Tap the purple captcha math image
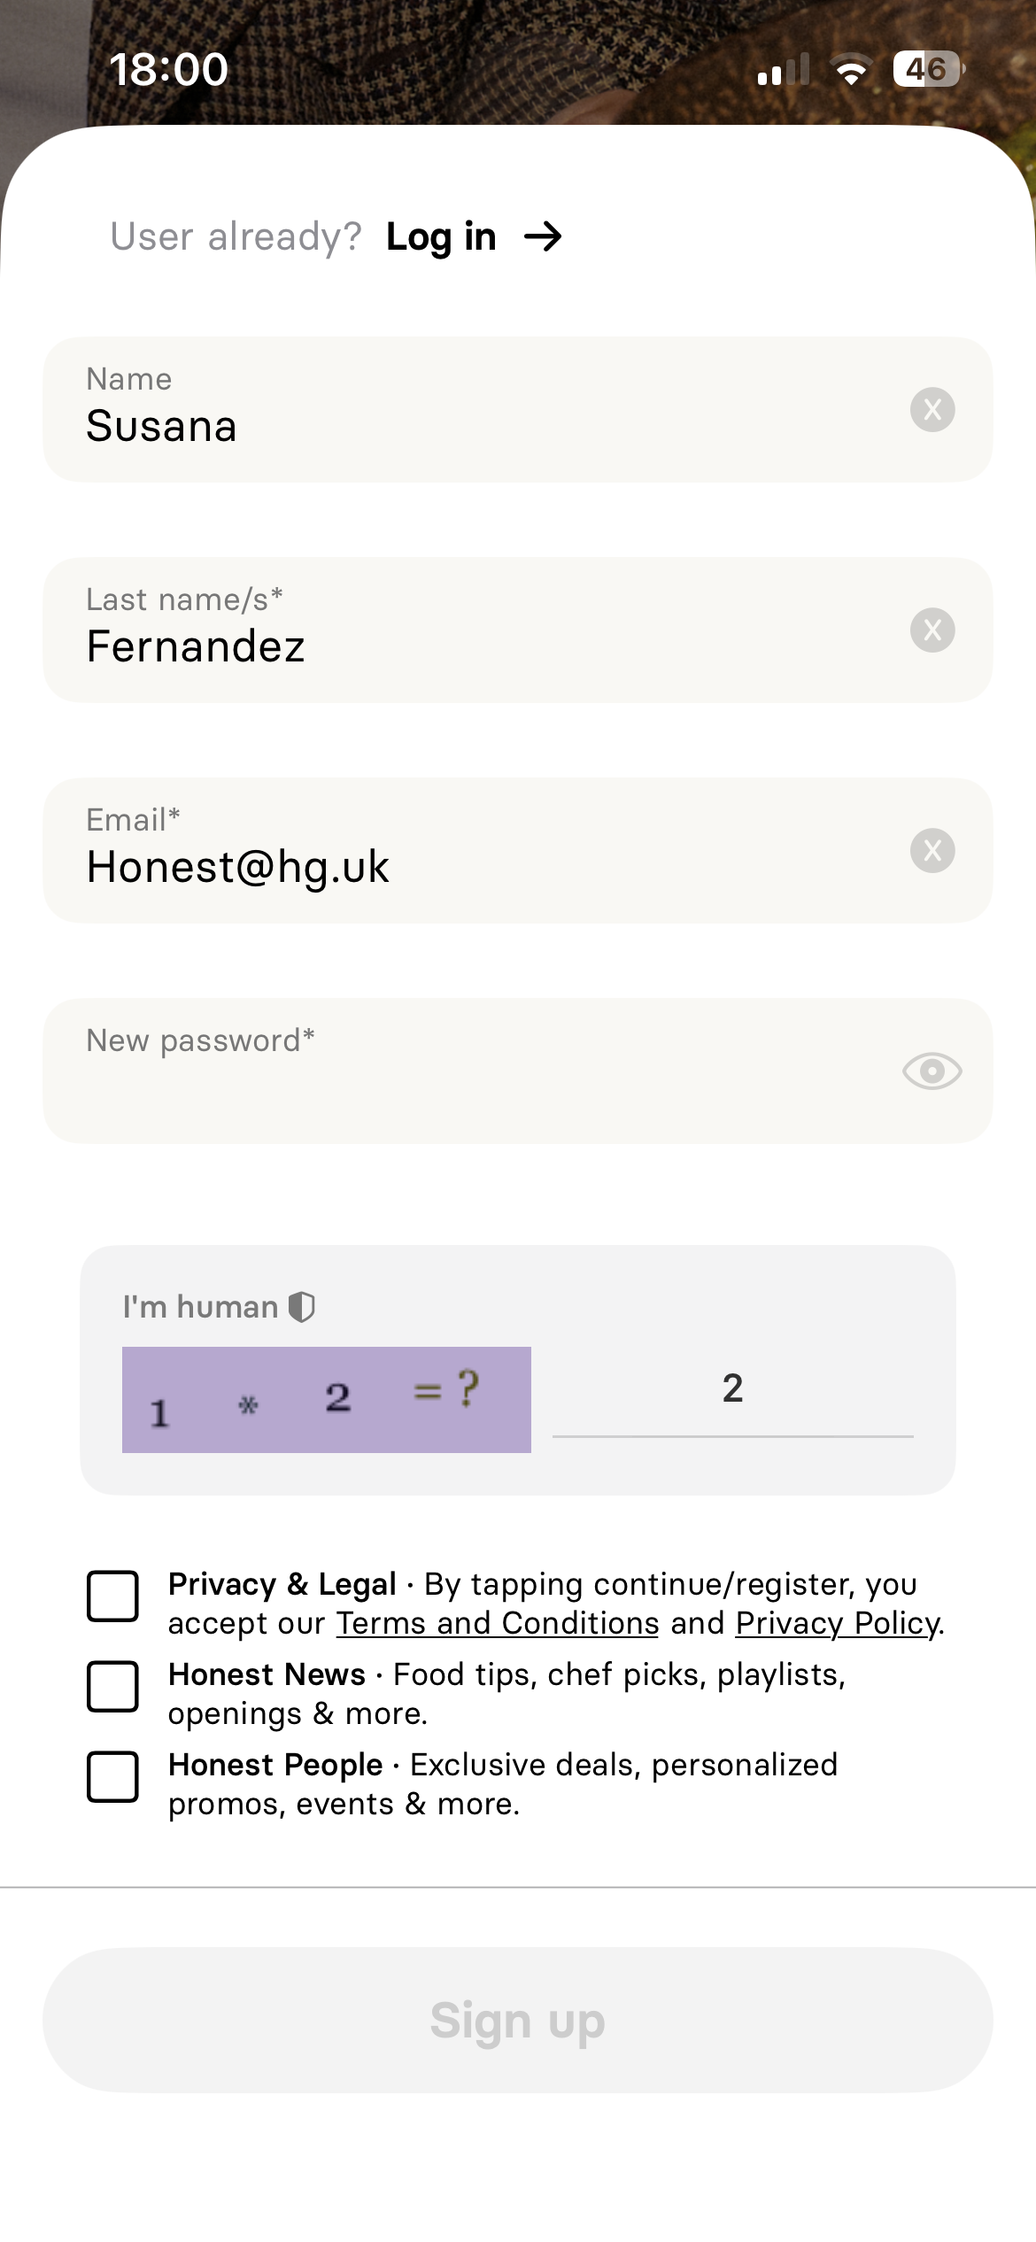This screenshot has height=2242, width=1036. (327, 1399)
